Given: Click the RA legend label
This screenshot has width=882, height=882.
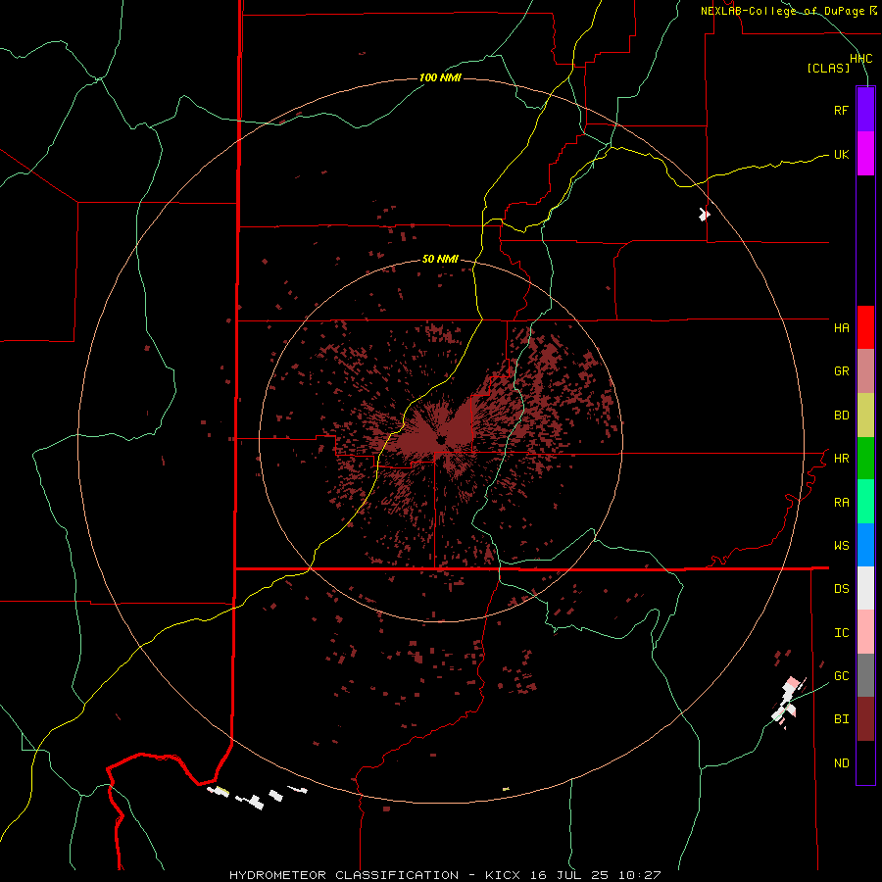Looking at the screenshot, I should 841,502.
